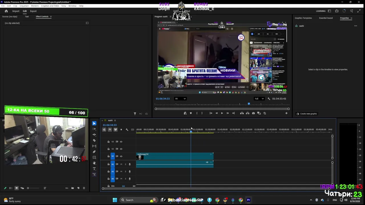The height and width of the screenshot is (205, 365).
Task: Mark Out point in Program monitor
Action: tap(202, 113)
